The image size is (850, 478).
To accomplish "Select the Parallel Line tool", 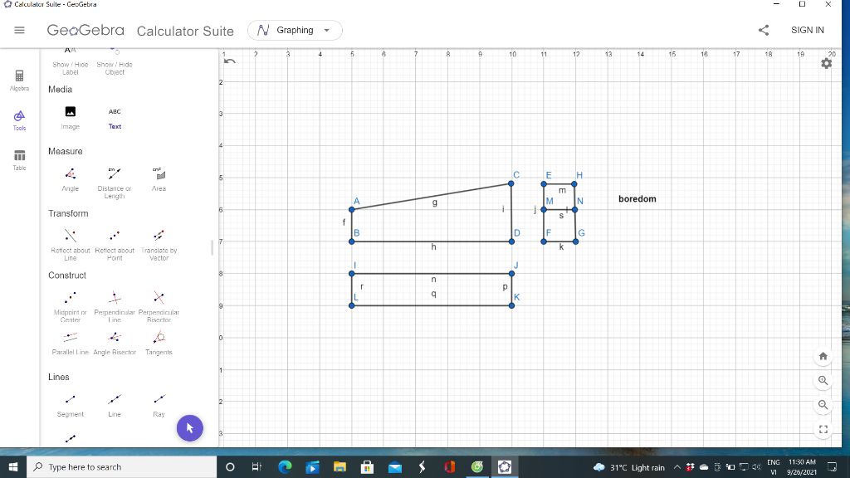I will (x=71, y=343).
